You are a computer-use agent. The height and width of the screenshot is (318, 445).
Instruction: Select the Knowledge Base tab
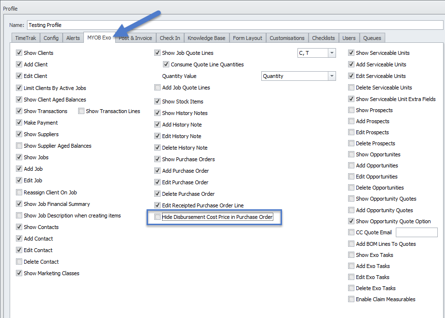206,38
